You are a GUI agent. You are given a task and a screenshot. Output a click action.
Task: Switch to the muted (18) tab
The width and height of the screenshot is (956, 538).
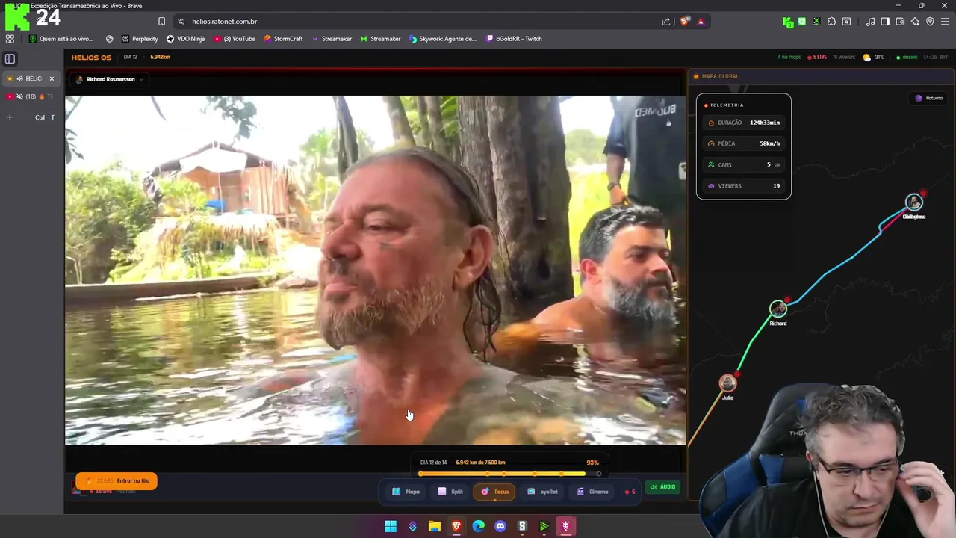tap(30, 96)
